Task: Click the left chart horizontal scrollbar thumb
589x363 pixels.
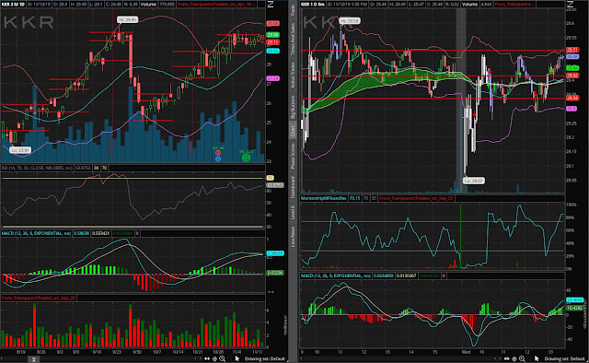Action: tap(33, 359)
